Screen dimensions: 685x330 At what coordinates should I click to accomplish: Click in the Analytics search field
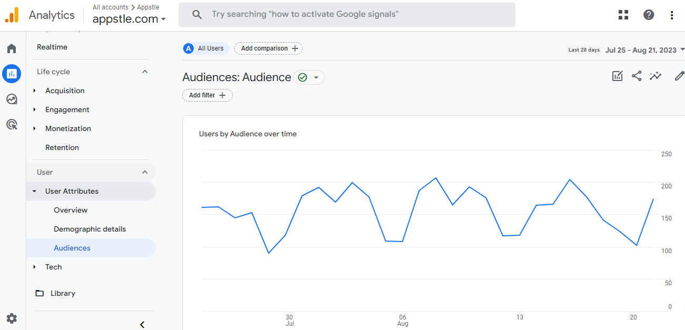(347, 15)
